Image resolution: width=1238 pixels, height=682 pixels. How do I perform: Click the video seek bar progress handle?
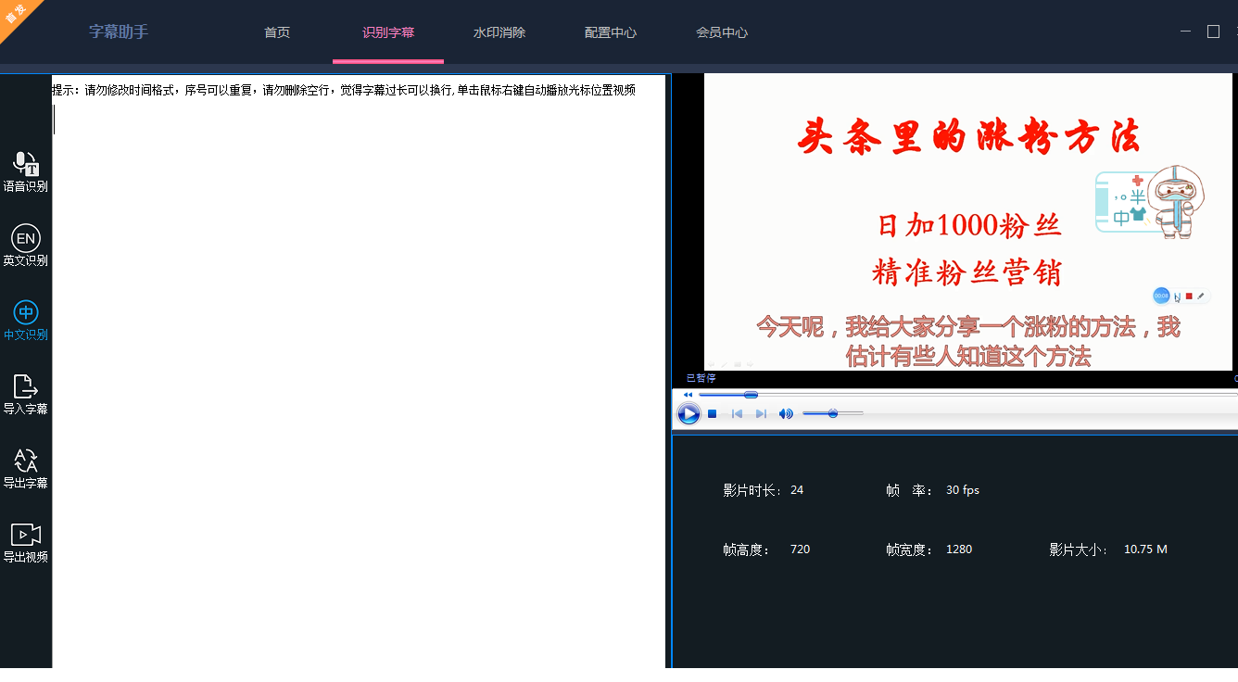click(x=751, y=395)
